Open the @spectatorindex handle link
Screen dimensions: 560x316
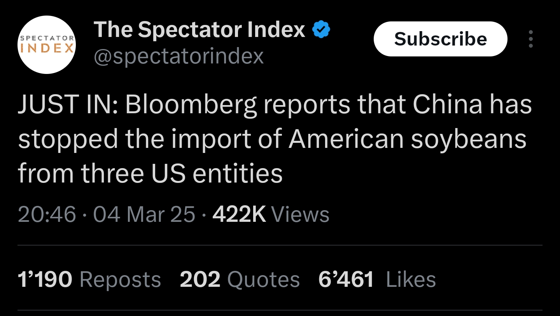tap(178, 56)
